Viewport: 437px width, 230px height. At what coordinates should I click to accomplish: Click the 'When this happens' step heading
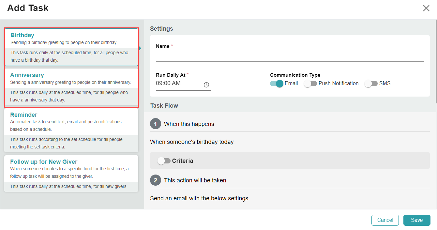(x=189, y=124)
